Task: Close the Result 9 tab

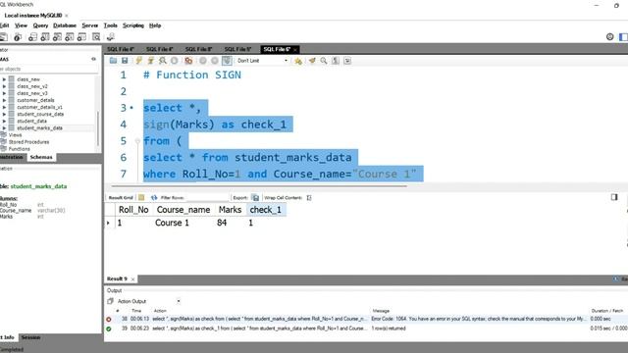Action: (x=133, y=278)
